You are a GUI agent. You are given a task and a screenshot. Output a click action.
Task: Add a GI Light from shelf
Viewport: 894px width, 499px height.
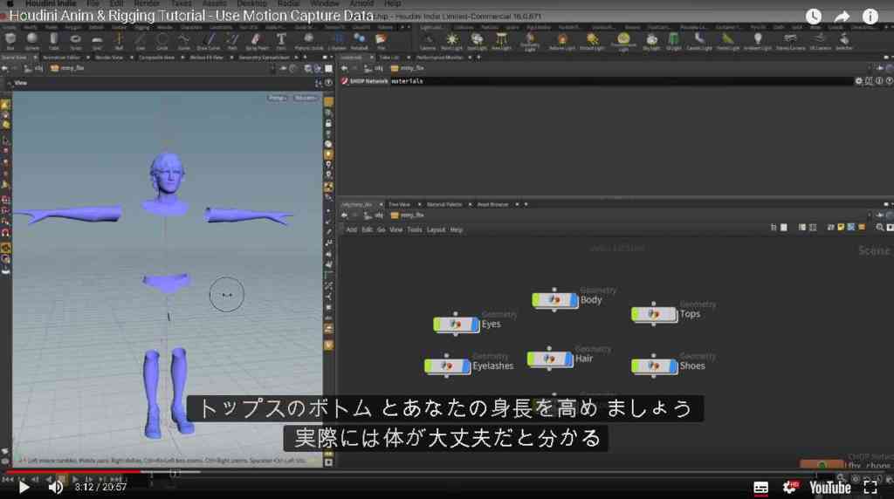(x=673, y=40)
